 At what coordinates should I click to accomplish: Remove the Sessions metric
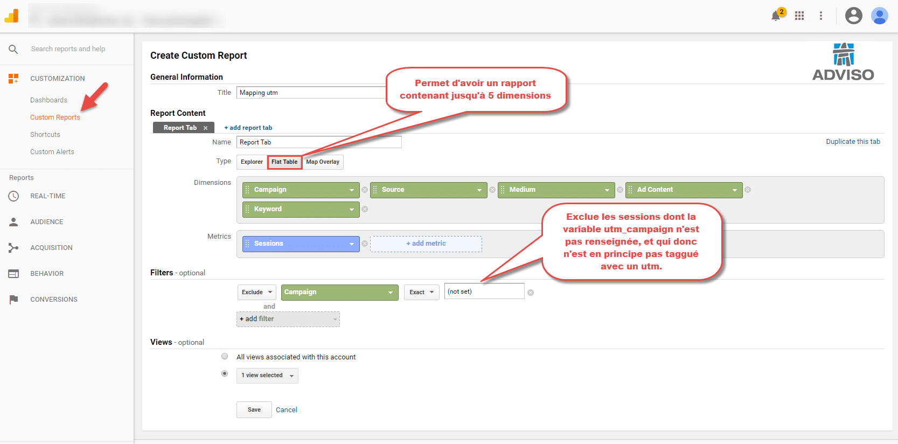(365, 244)
